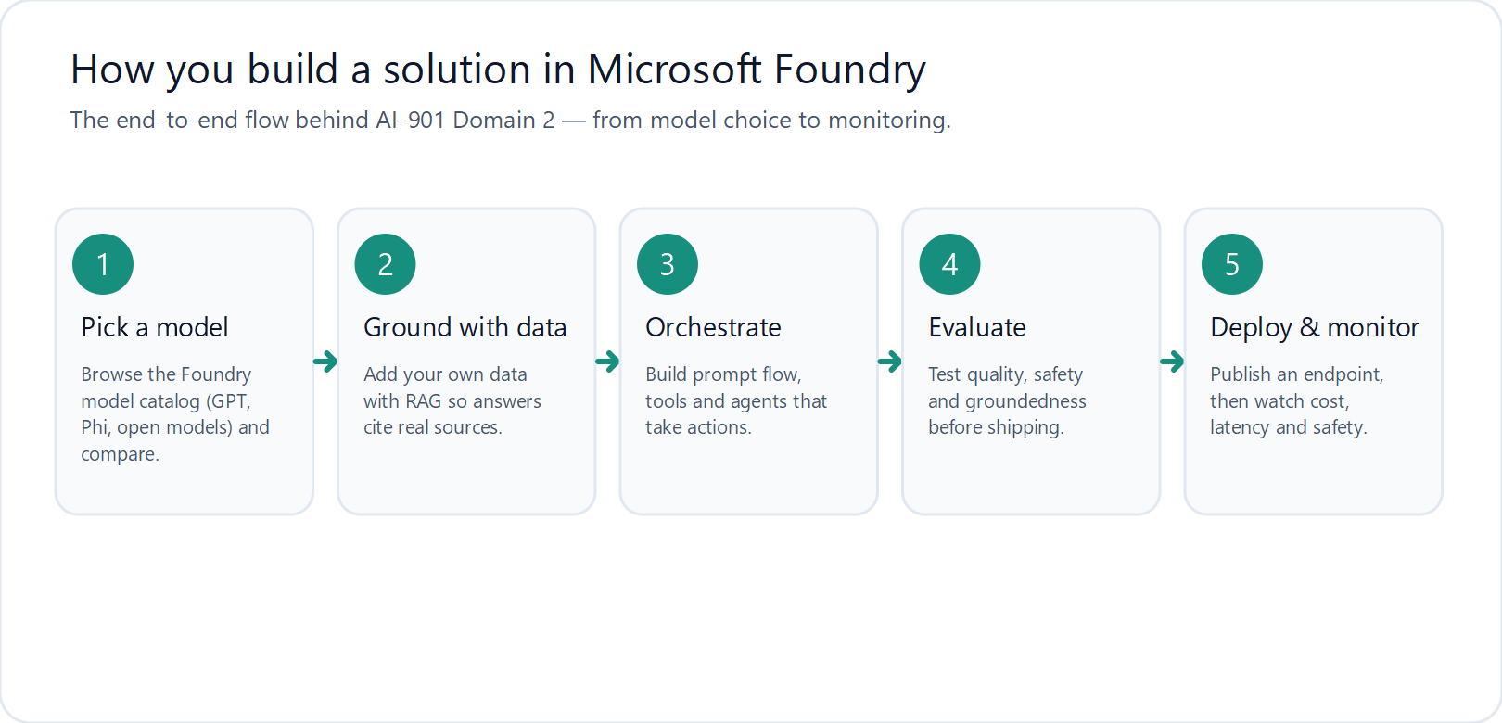Select the 'Ground with data' card title

click(x=465, y=327)
